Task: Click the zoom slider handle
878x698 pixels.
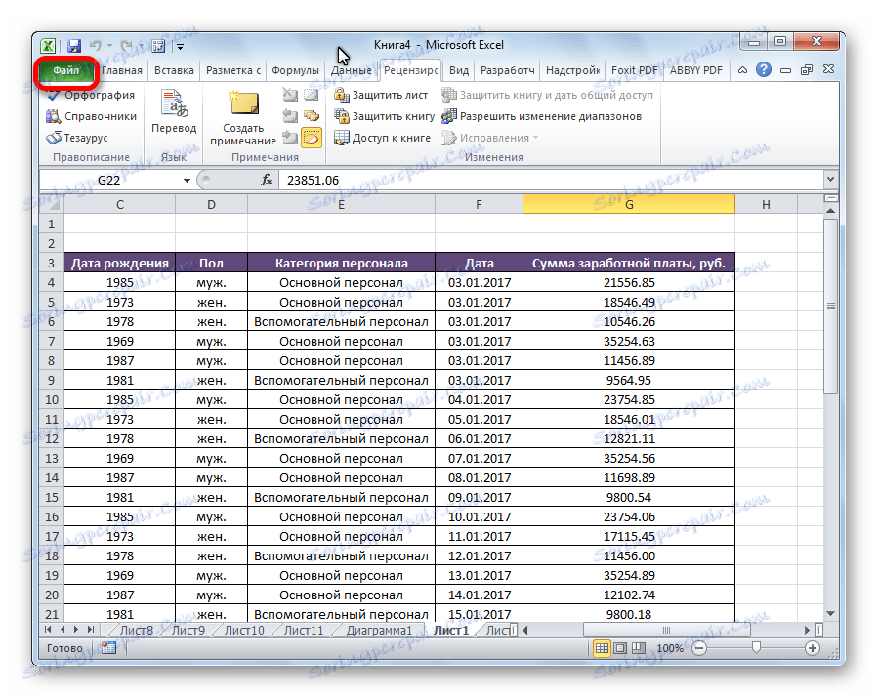Action: tap(755, 648)
